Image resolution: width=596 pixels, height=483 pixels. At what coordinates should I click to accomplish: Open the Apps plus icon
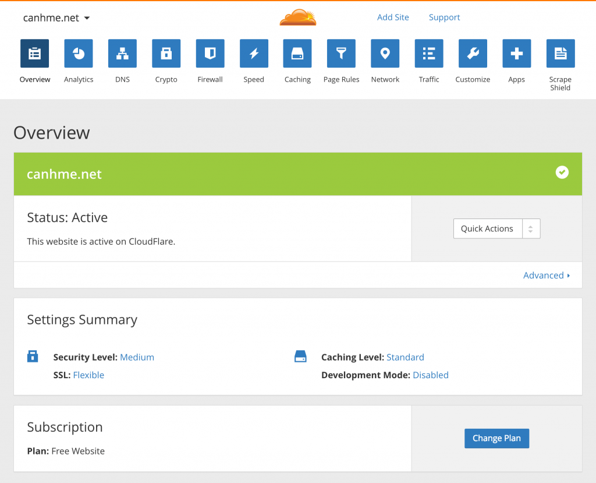click(517, 54)
